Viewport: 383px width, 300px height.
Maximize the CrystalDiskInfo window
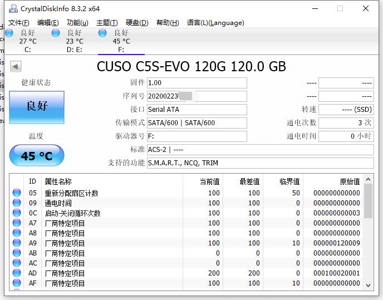[x=340, y=8]
